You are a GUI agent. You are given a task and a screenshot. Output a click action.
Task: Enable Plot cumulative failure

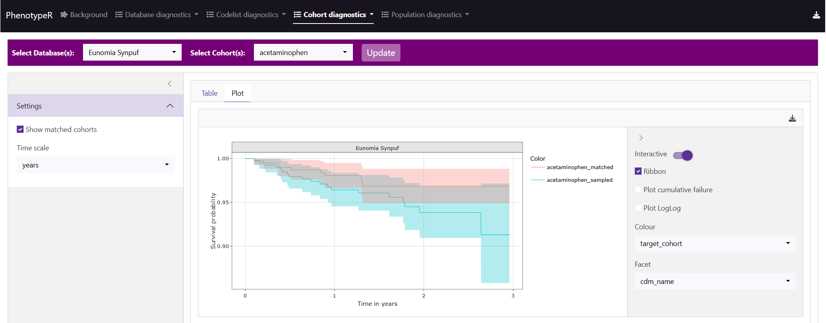[638, 190]
